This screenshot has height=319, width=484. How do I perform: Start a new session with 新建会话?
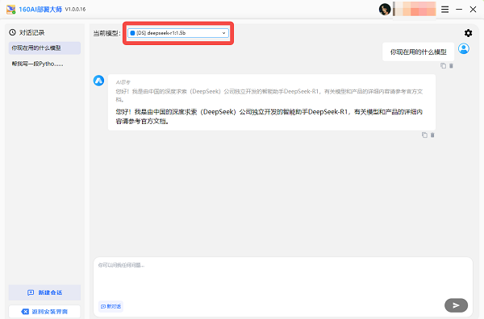(x=44, y=292)
